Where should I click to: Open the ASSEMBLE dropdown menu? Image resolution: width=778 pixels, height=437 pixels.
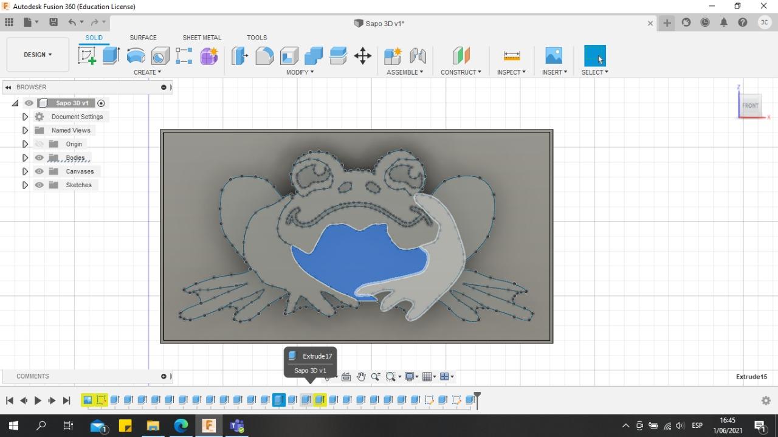405,72
